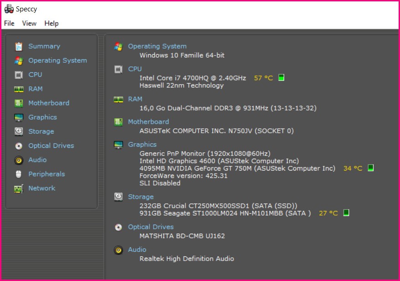Image resolution: width=400 pixels, height=281 pixels.
Task: Click the 27 °C Seagate temperature value
Action: tap(328, 213)
